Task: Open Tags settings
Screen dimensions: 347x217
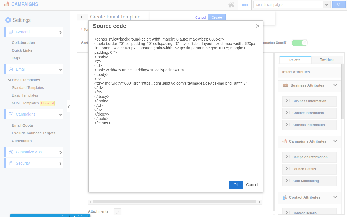Action: [16, 58]
